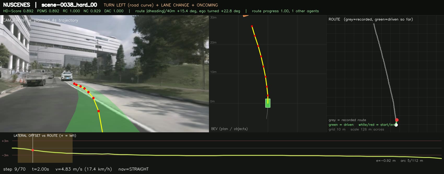Click the red end marker on route map

click(397, 120)
